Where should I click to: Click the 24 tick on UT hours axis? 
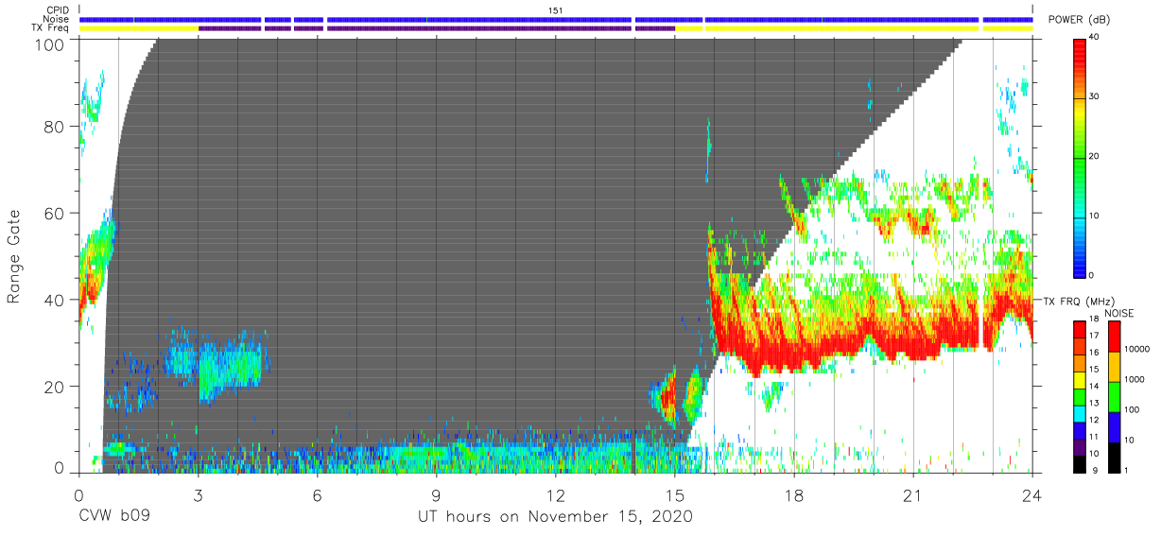[1032, 494]
